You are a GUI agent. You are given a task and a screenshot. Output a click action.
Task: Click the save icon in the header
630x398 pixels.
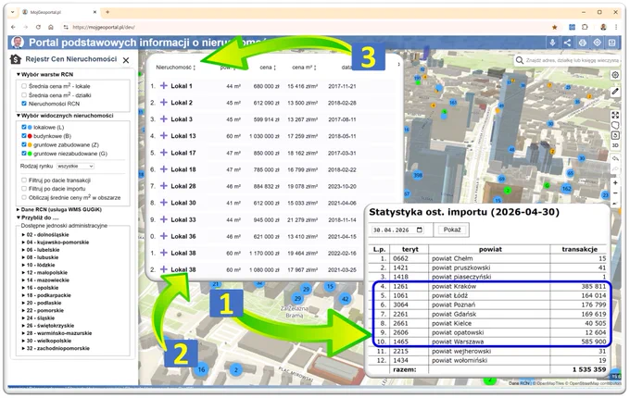[611, 43]
